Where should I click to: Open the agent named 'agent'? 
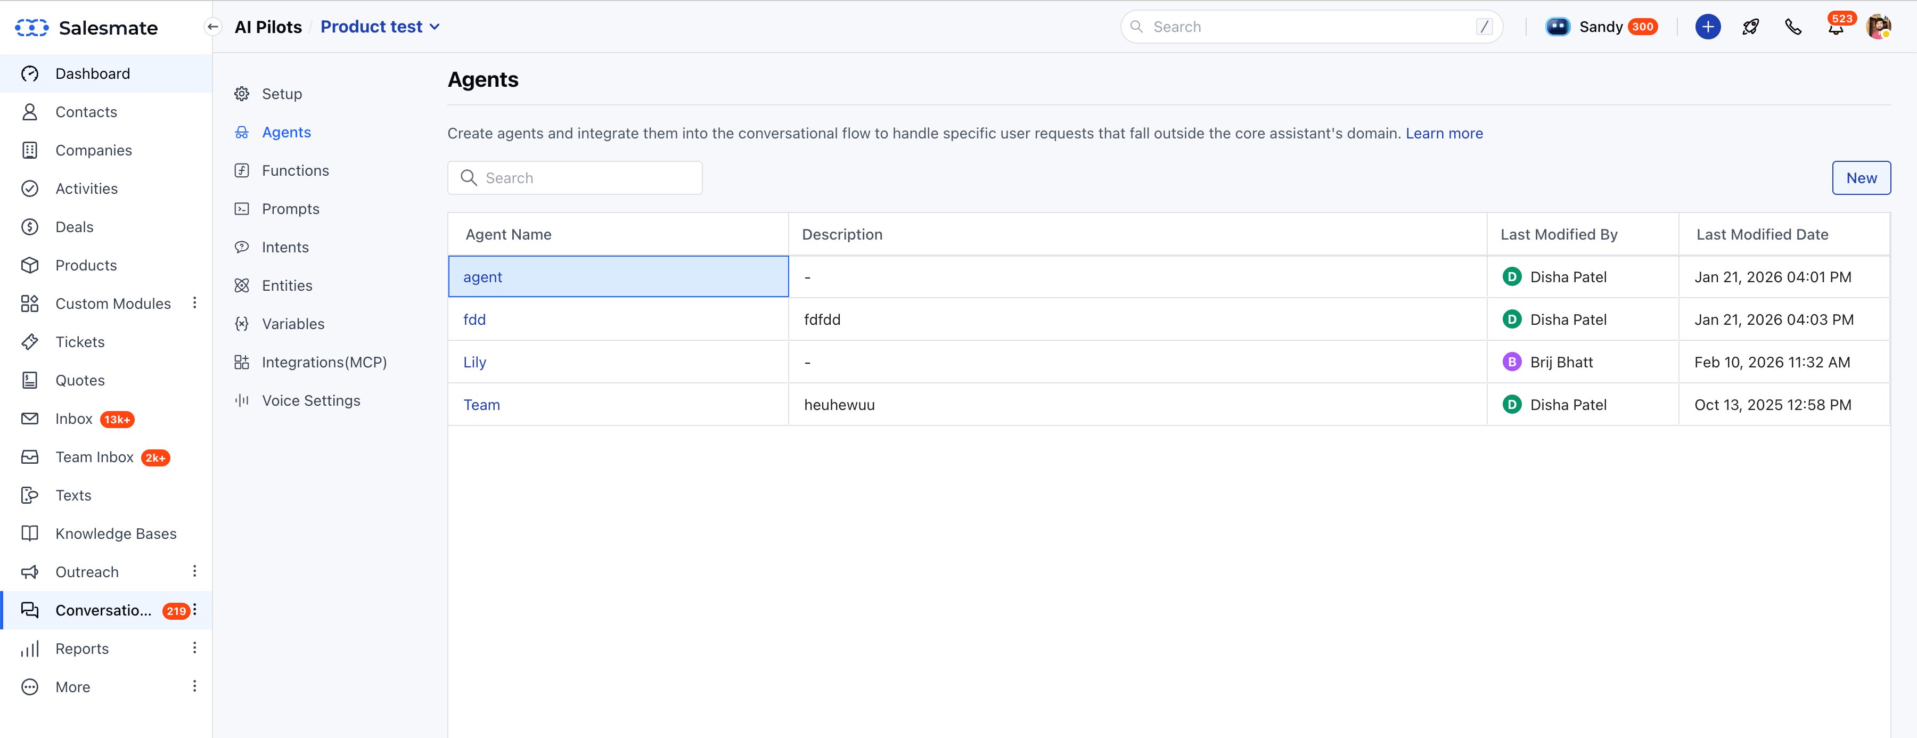482,277
